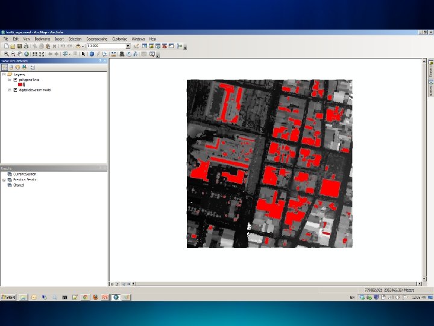Open the Edit menu
The height and width of the screenshot is (326, 434).
click(x=16, y=39)
